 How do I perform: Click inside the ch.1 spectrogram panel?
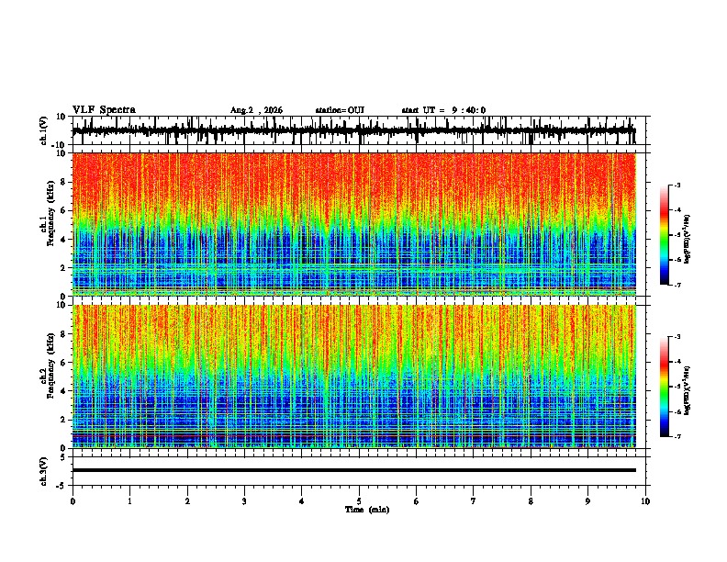point(353,224)
